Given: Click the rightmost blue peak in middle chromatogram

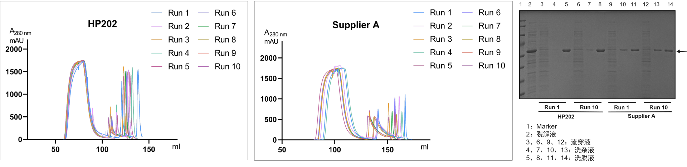Looking at the screenshot, I should pyautogui.click(x=405, y=96).
